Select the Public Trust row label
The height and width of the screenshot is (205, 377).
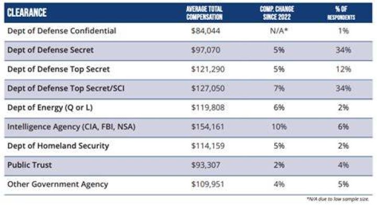tap(29, 165)
